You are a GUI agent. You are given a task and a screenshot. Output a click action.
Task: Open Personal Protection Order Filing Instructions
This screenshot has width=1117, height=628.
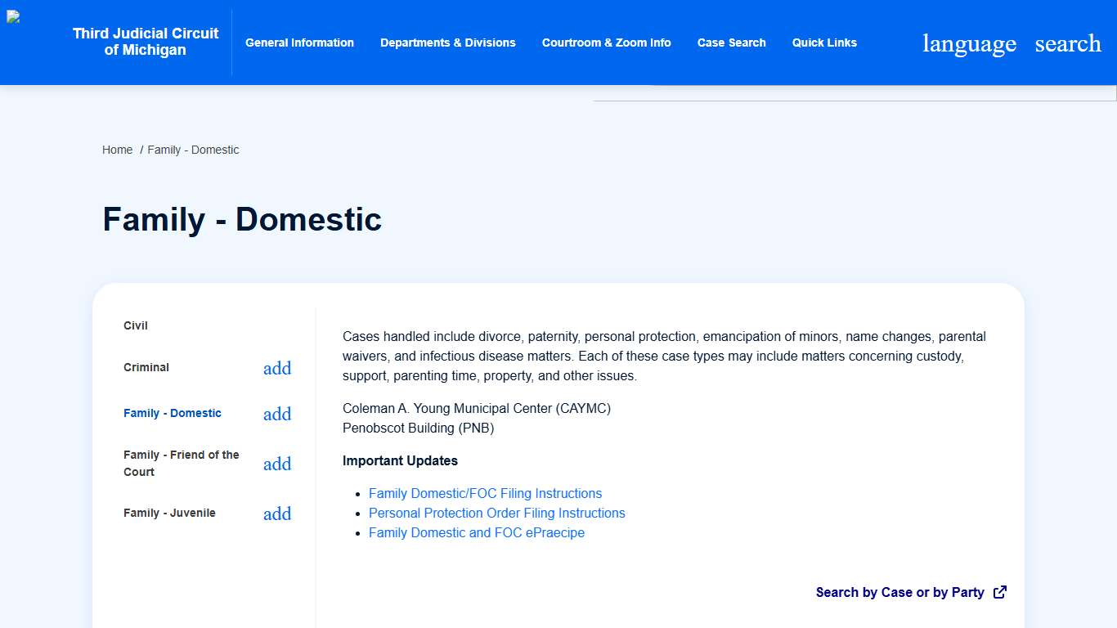[x=496, y=513]
